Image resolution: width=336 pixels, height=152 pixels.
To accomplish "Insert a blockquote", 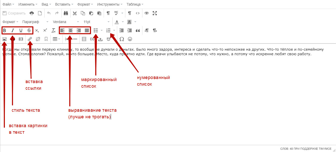I will point(138,30).
